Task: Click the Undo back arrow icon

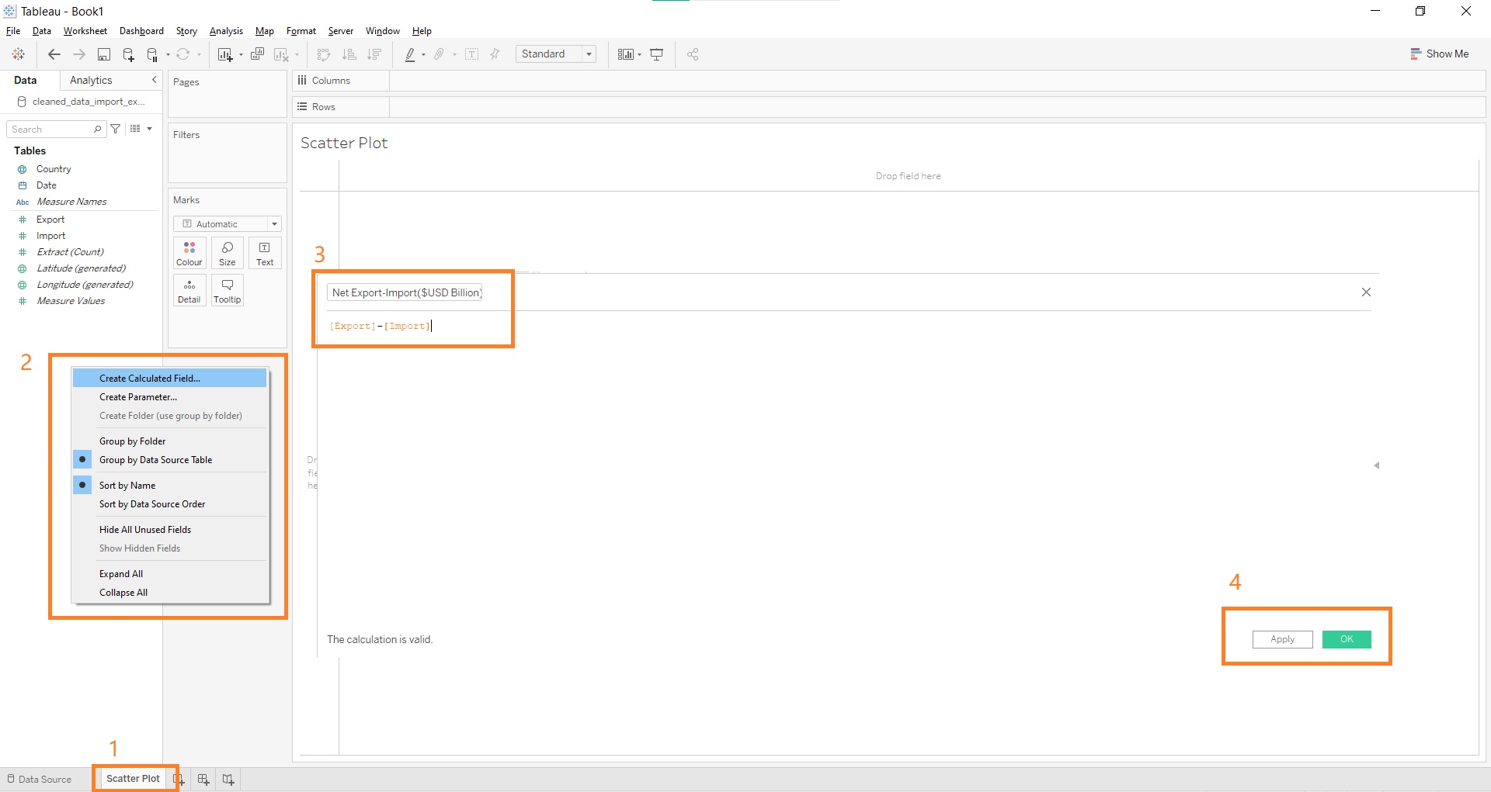Action: click(x=54, y=54)
